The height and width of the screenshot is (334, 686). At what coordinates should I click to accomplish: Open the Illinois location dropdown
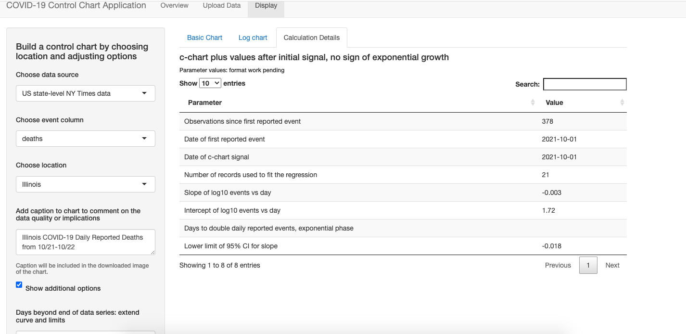86,184
